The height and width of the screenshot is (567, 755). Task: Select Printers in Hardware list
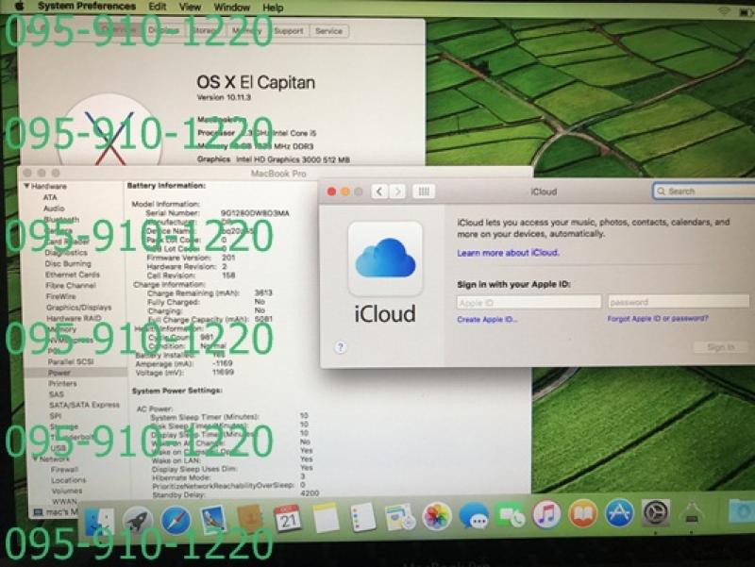point(62,384)
